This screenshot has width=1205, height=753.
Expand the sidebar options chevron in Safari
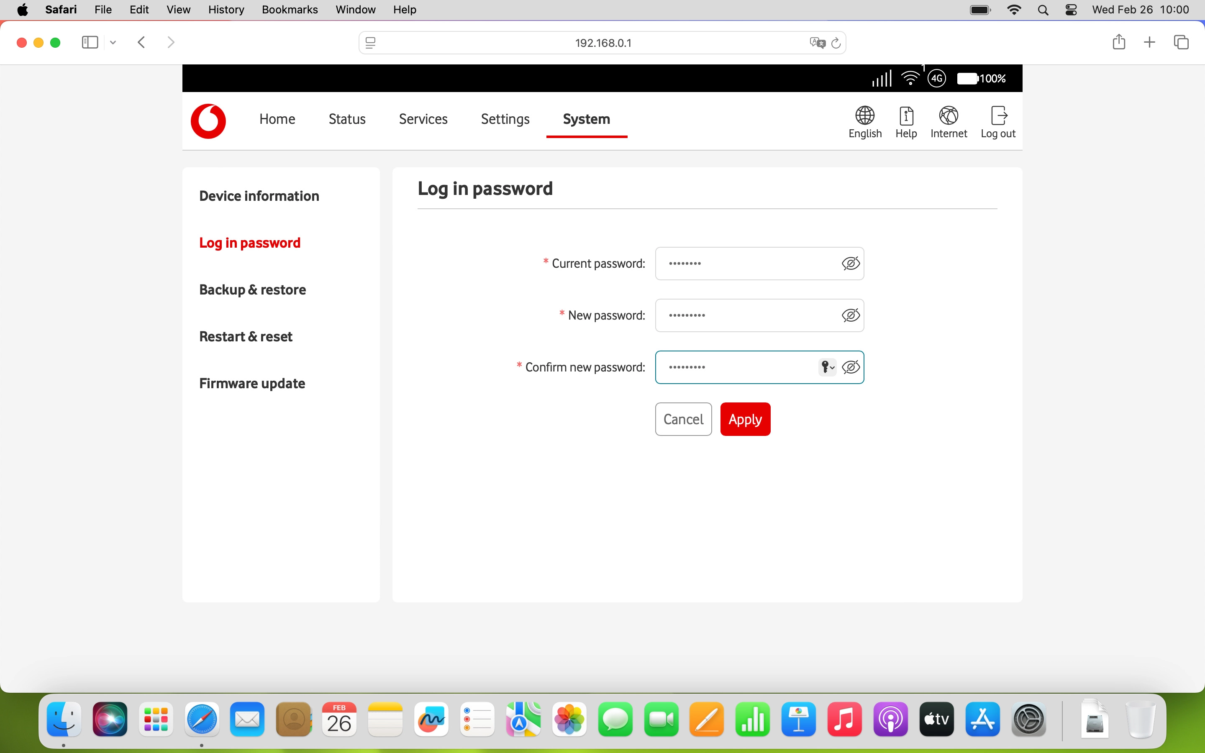pos(113,42)
